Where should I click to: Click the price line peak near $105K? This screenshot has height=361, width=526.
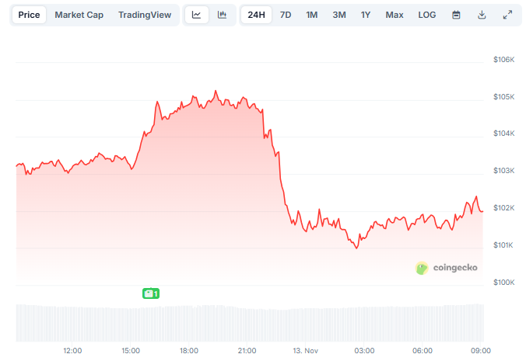(216, 92)
